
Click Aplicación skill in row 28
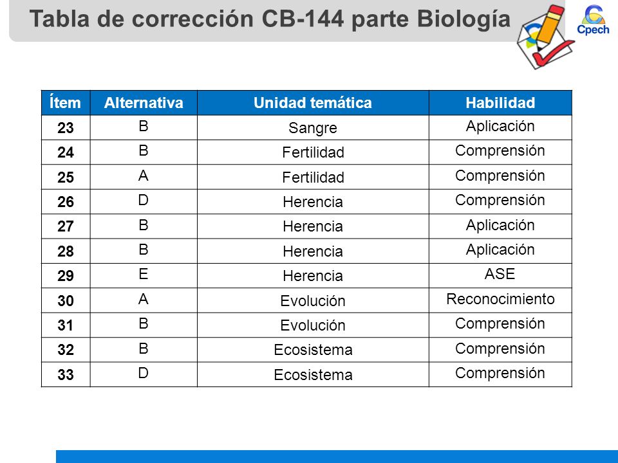coord(500,251)
